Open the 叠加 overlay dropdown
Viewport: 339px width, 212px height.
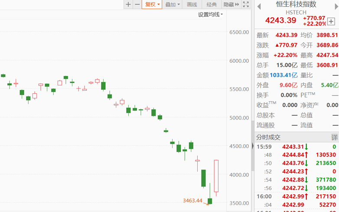click(172, 4)
